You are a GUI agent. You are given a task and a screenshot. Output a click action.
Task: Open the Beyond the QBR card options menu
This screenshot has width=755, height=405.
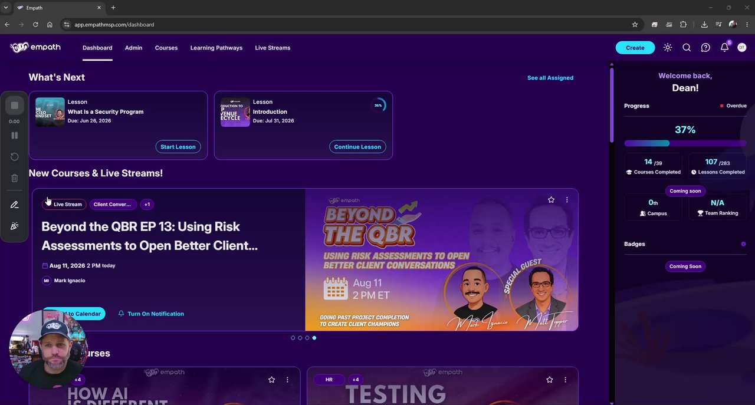(x=567, y=200)
